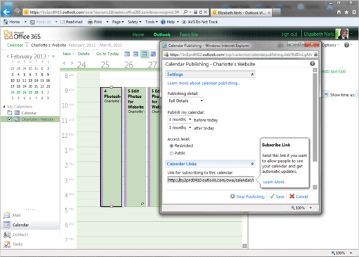
Task: Go to next month in mini calendar
Action: click(53, 56)
